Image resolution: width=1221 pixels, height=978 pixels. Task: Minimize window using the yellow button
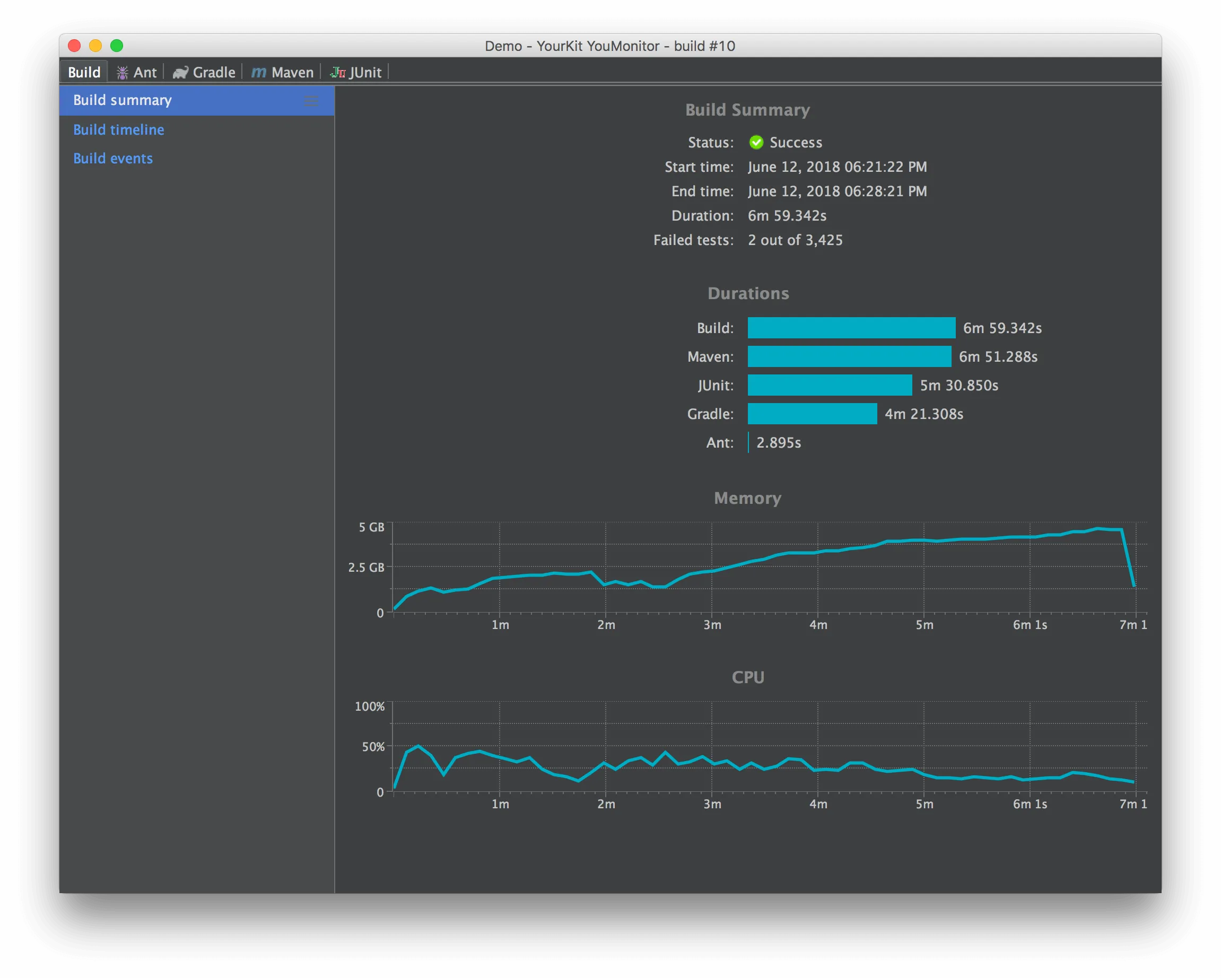[95, 46]
